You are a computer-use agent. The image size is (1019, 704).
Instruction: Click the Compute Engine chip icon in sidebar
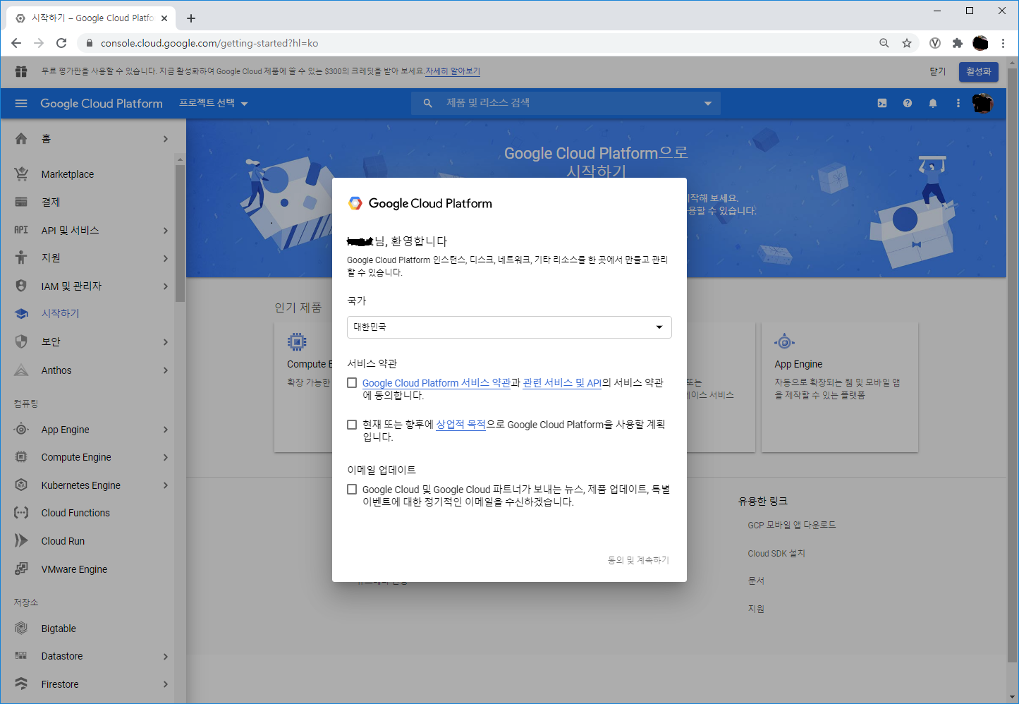pyautogui.click(x=21, y=457)
